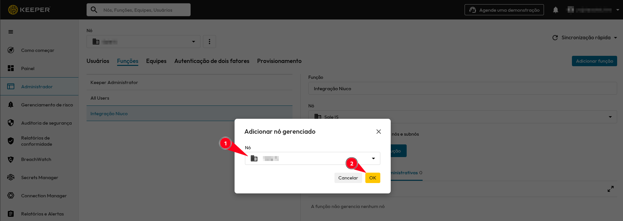Screen dimensions: 623x221
Task: Select Como começar in the sidebar
Action: tap(39, 50)
